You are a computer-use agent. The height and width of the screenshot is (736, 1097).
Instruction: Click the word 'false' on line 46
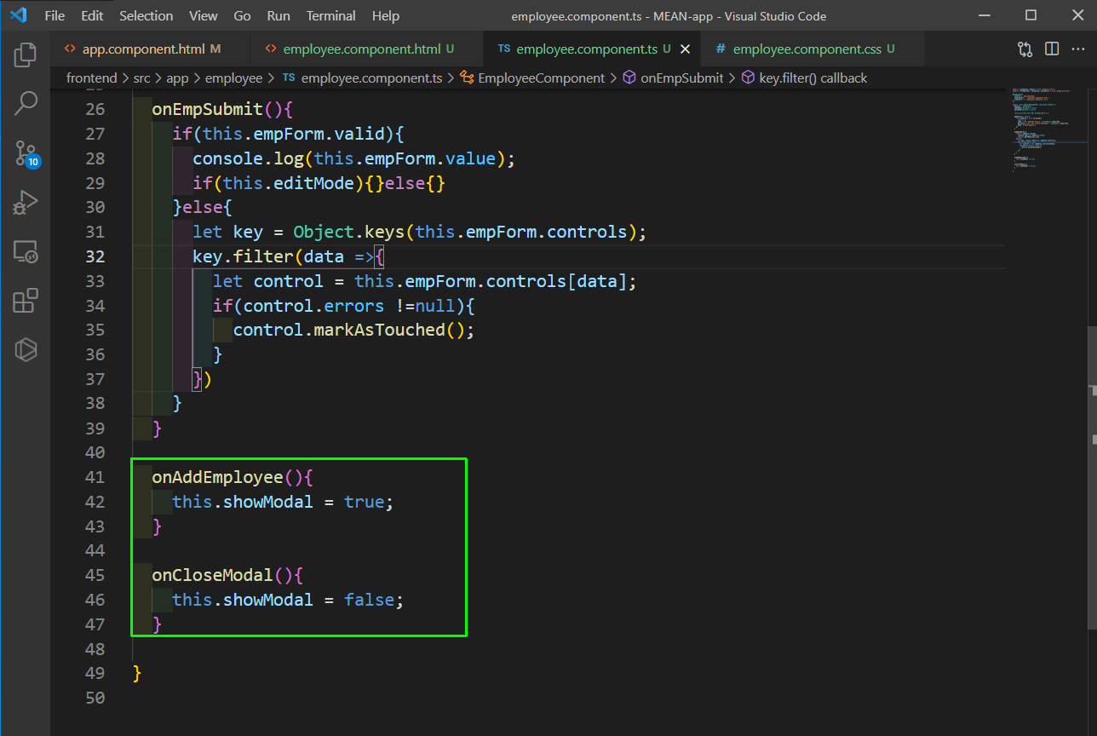tap(369, 600)
